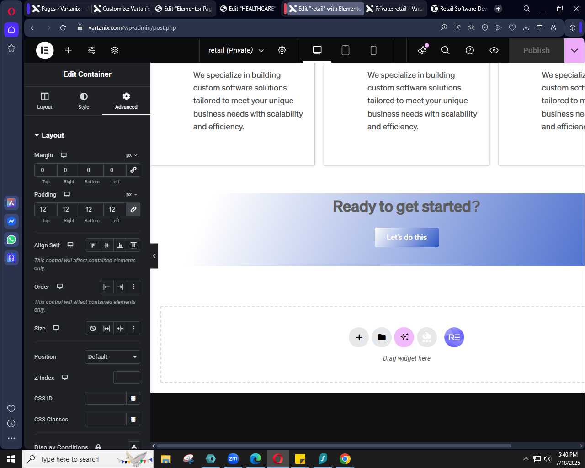Screen dimensions: 585x468
Task: Open template library folder icon
Action: pos(382,337)
